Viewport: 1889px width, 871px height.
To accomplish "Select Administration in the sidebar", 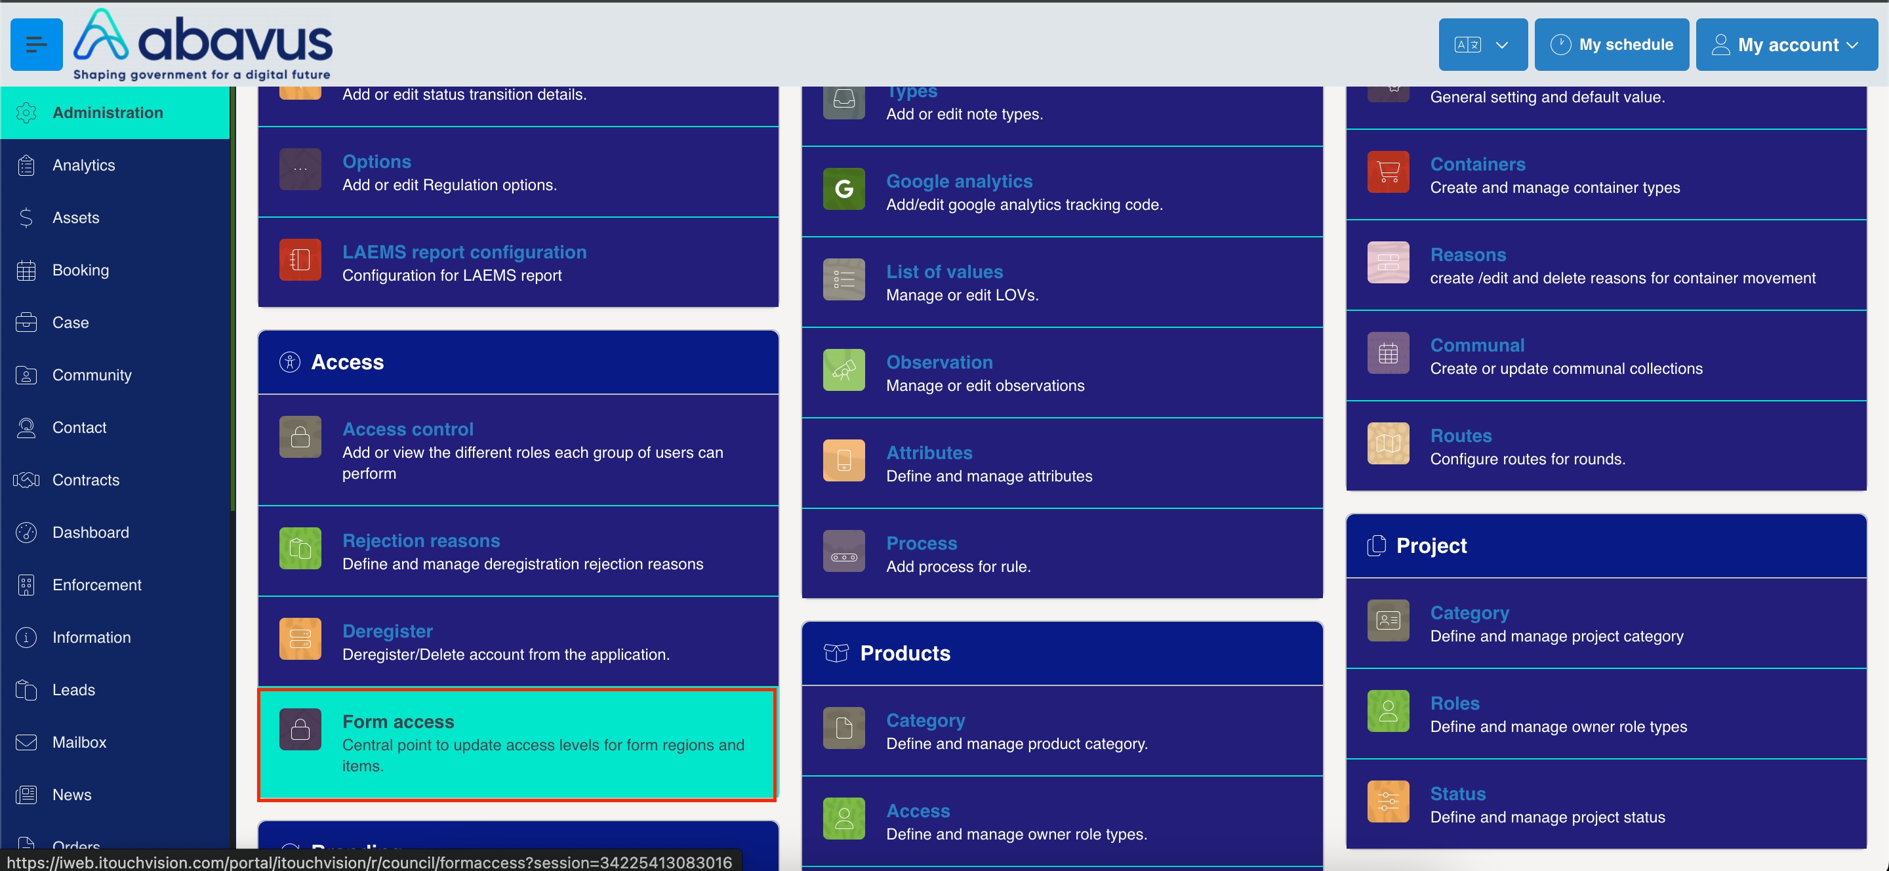I will tap(115, 112).
